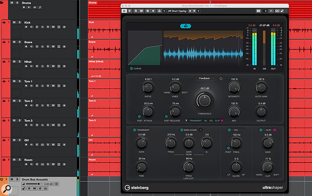Open the Feedback mode dropdown

coord(205,79)
